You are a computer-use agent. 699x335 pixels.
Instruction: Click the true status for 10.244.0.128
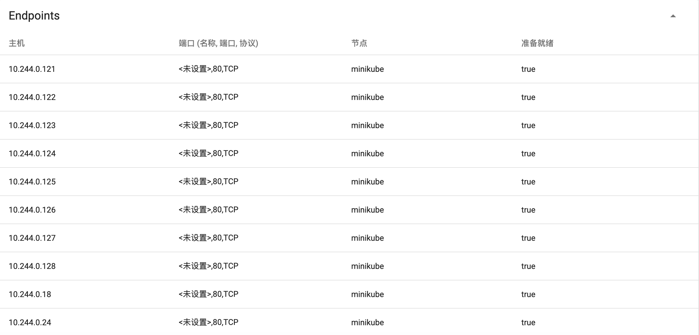click(x=528, y=266)
